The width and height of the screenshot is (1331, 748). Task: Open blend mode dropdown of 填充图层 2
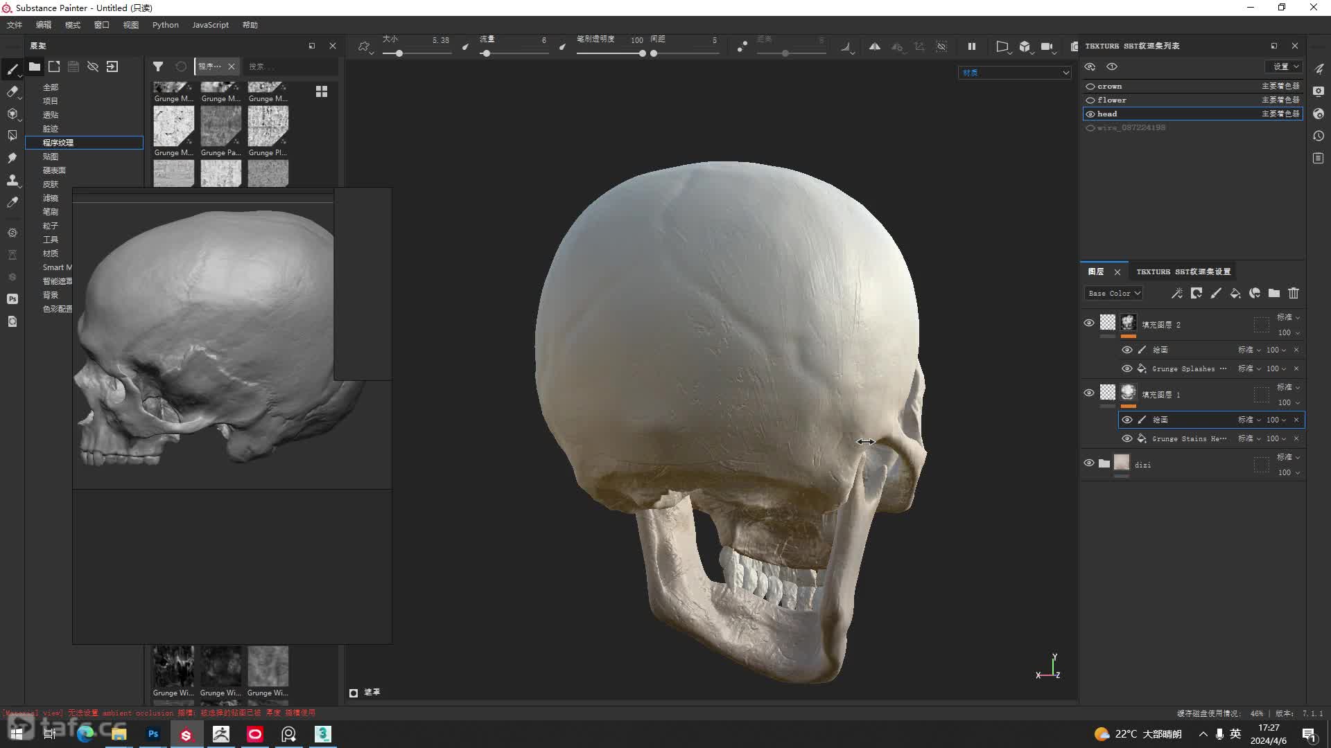(1288, 317)
